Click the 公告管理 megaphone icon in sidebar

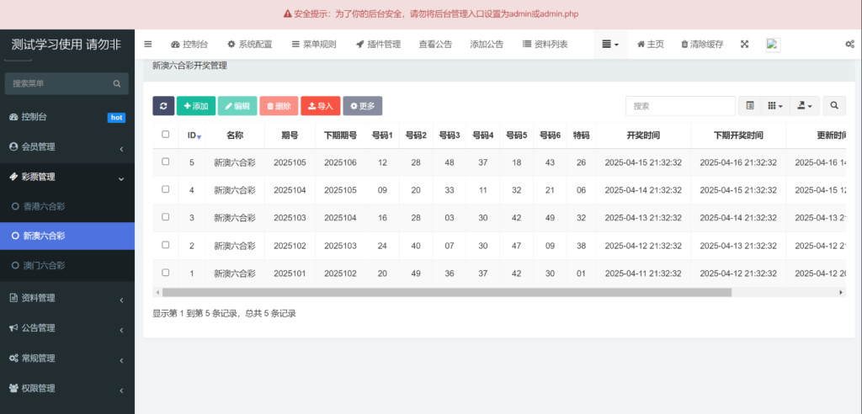point(13,327)
